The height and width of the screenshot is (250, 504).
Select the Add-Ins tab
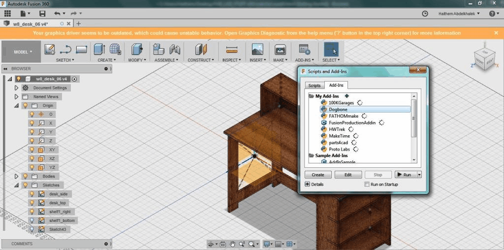[336, 85]
